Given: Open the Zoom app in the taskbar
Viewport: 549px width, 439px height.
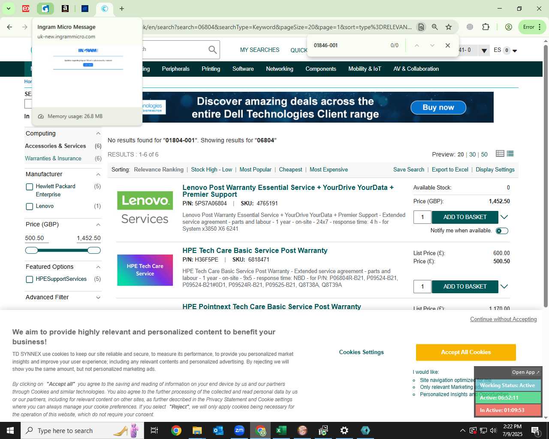Looking at the screenshot, I should coord(239,430).
